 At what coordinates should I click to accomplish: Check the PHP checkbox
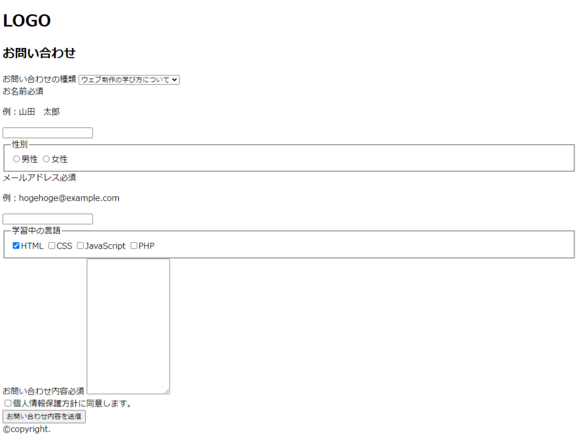coord(134,246)
